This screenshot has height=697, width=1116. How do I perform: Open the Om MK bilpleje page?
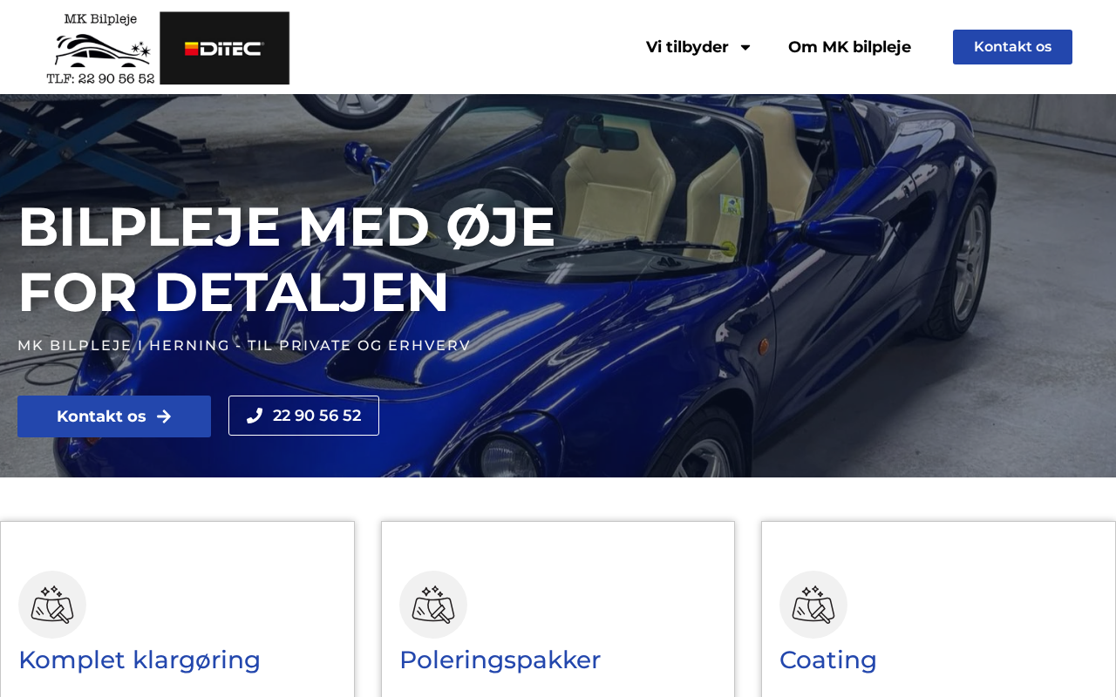(x=849, y=47)
